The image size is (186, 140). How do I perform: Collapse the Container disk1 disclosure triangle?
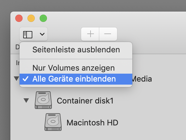coord(26,100)
